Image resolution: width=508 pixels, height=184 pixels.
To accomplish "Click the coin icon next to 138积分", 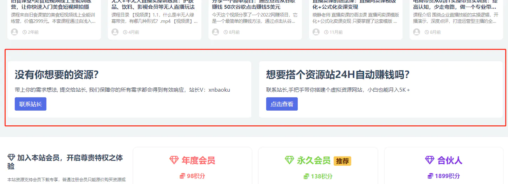I will [x=306, y=176].
